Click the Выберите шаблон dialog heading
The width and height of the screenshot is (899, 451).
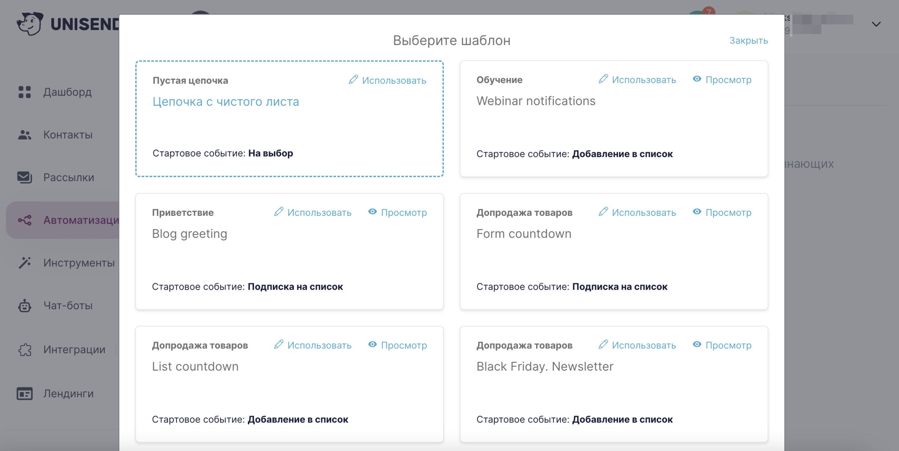[x=452, y=40]
